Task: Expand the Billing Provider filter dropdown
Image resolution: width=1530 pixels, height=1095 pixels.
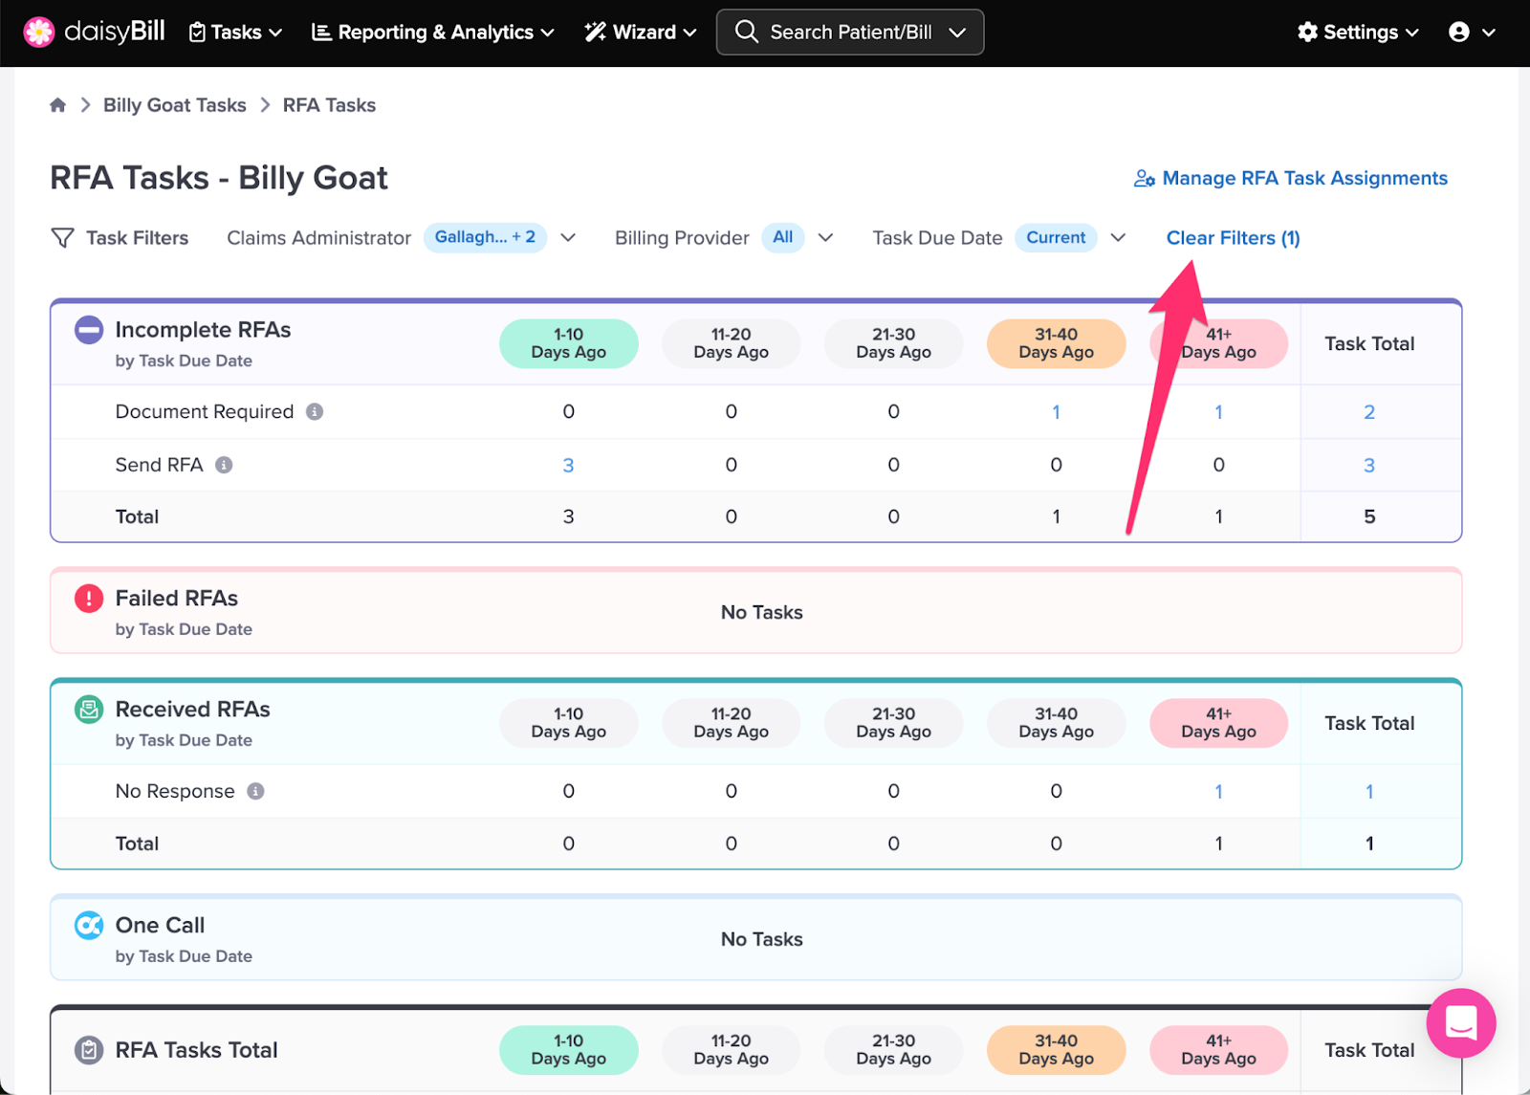Action: click(x=826, y=238)
